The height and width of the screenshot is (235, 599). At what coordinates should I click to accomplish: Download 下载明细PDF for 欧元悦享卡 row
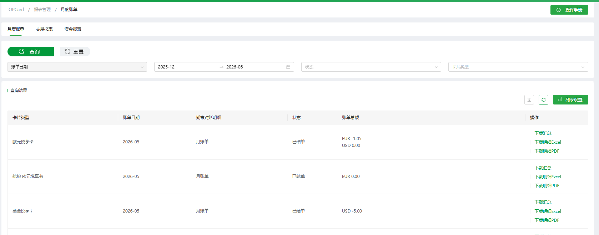click(x=547, y=151)
